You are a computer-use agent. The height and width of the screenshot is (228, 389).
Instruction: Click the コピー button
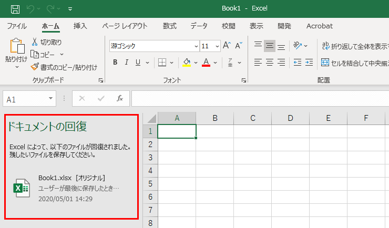(x=43, y=54)
